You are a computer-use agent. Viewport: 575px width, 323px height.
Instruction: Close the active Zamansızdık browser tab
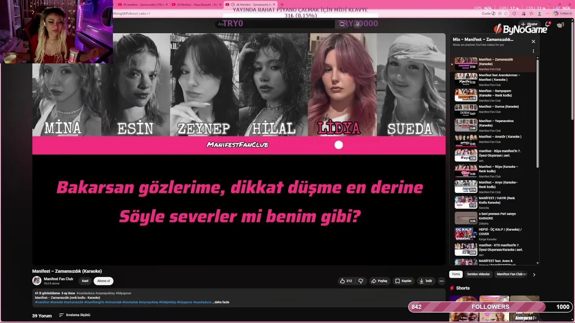point(274,4)
